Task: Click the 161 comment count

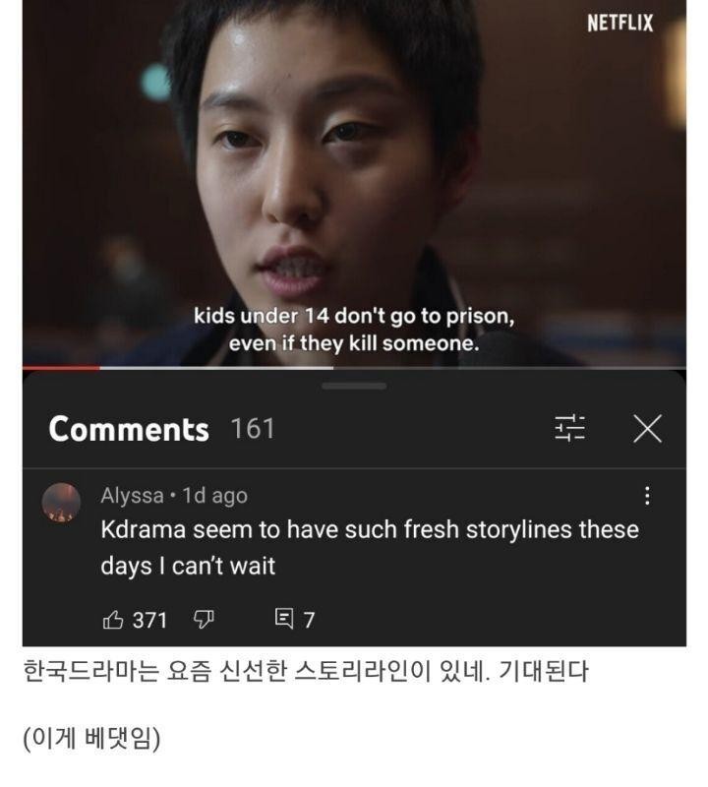Action: [253, 429]
